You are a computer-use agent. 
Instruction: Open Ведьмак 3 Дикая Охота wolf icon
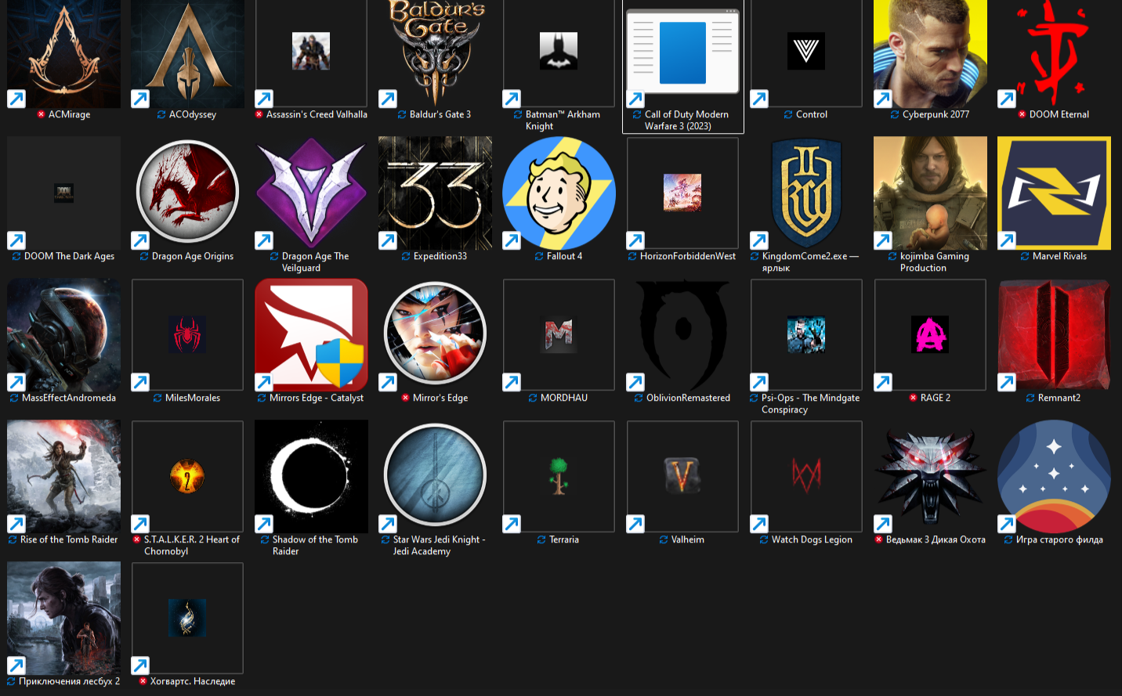[x=931, y=477]
